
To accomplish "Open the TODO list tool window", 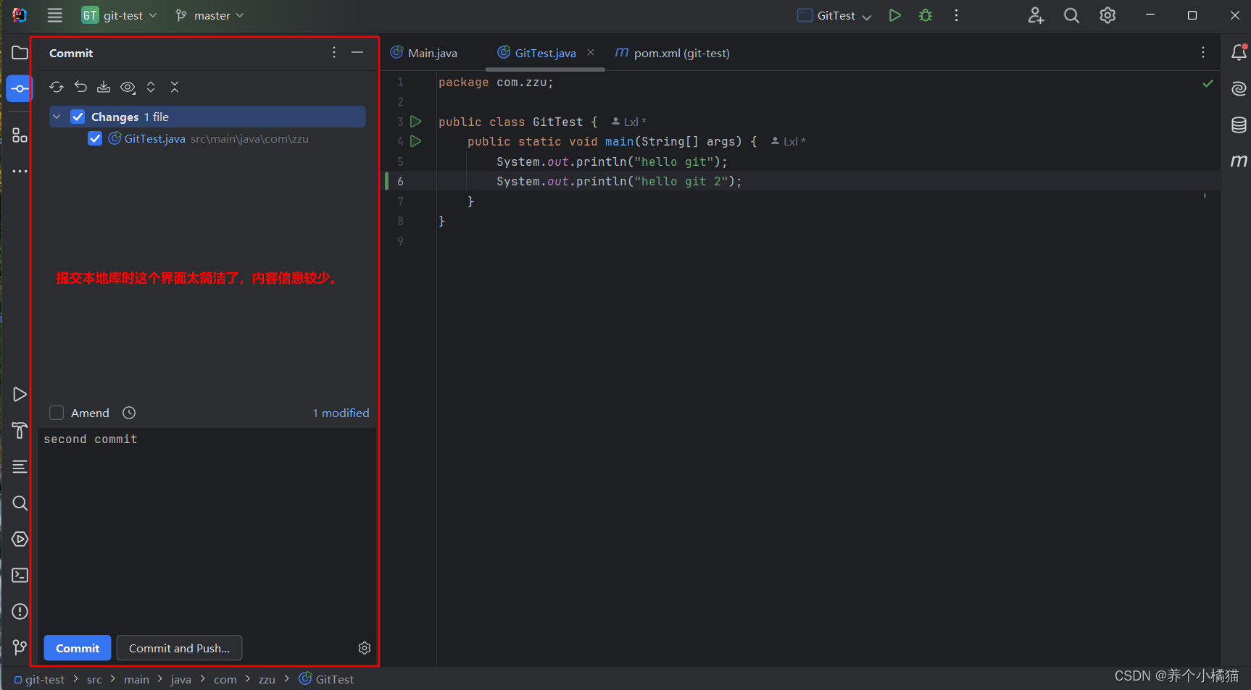I will click(x=20, y=467).
